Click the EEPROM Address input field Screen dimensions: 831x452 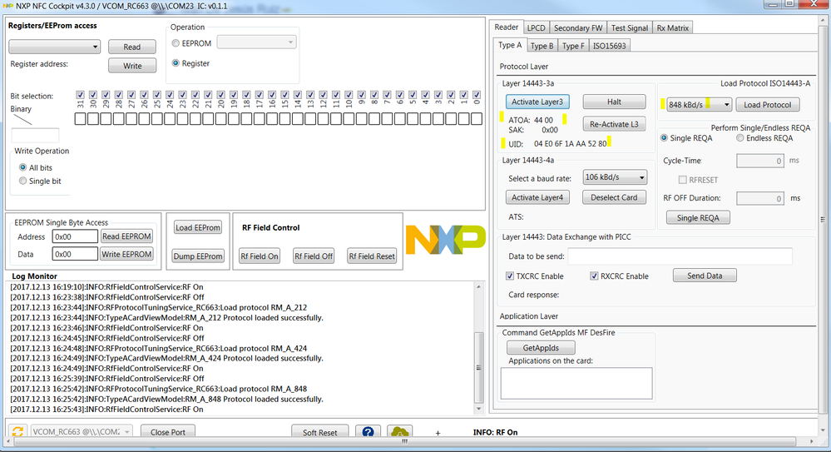point(75,236)
